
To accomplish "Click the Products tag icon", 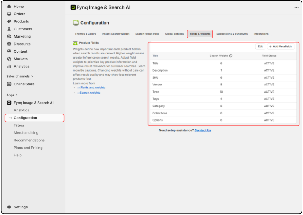I will pyautogui.click(x=9, y=22).
